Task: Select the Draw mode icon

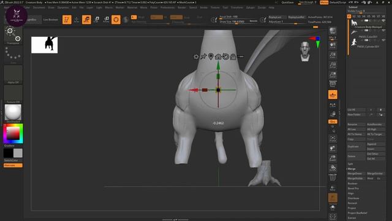Action: (77, 20)
